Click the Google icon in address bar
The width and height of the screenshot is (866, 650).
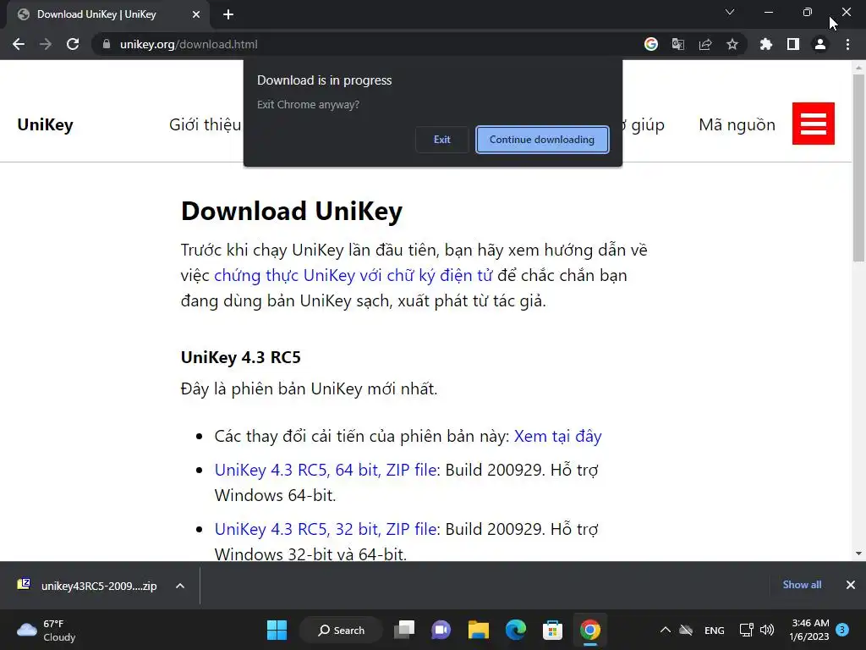(x=651, y=44)
